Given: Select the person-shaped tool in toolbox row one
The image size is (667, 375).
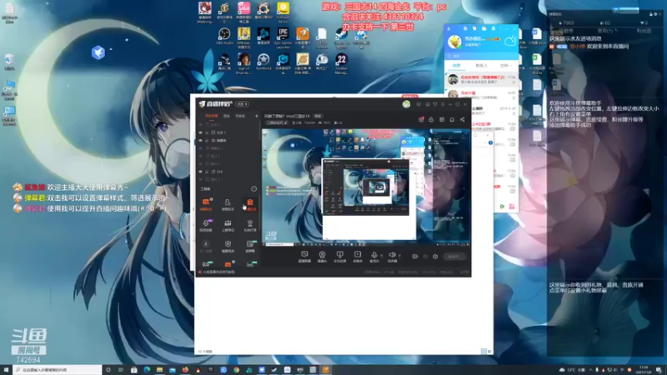Looking at the screenshot, I should [x=228, y=204].
